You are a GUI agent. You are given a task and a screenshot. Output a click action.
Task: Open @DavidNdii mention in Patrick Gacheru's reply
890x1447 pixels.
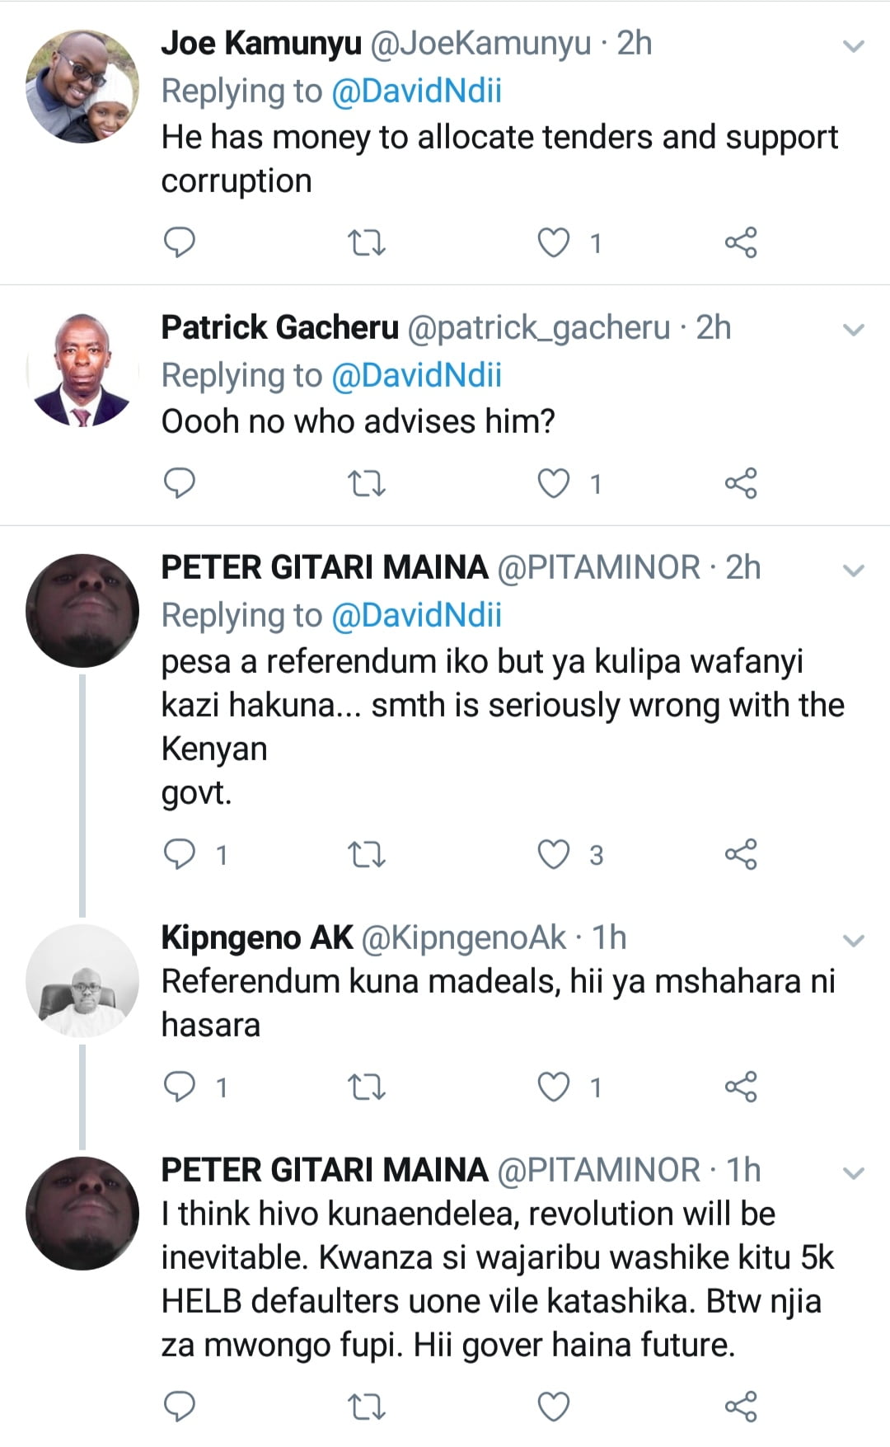(416, 375)
